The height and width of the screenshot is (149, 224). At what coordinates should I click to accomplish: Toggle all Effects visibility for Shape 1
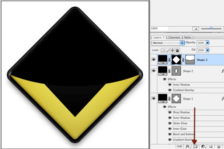(x=165, y=107)
